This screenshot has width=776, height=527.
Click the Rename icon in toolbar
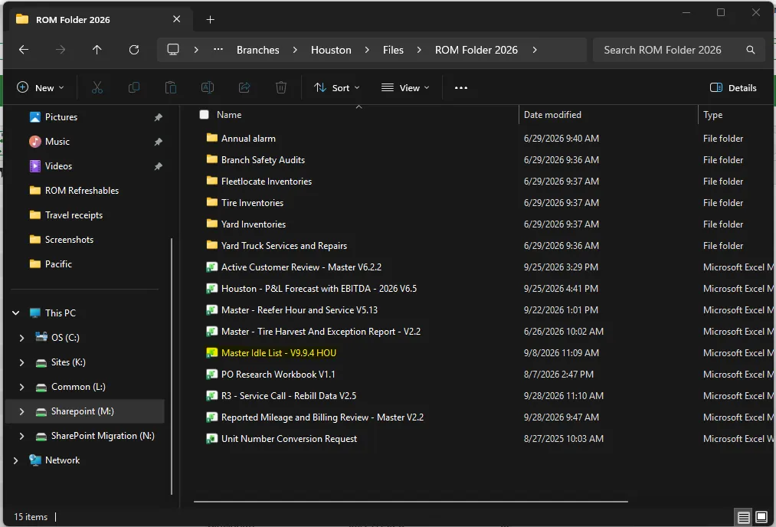point(208,87)
